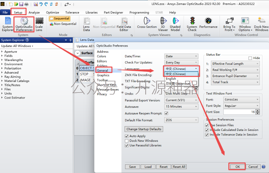Viewport: 269px width, 173px height.
Task: Toggle the Auto Apply checkbox
Action: (127, 136)
